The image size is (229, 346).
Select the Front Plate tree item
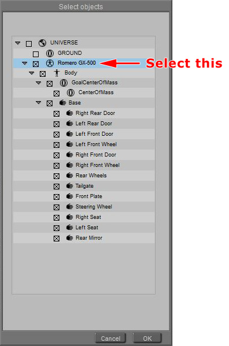[84, 196]
